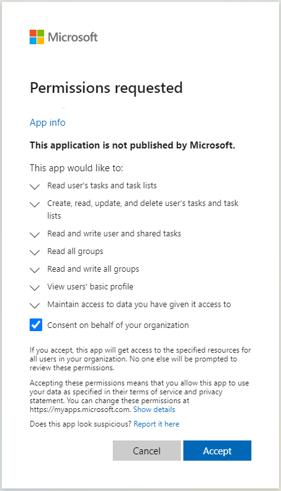The height and width of the screenshot is (491, 281).
Task: Click the blue Accept button
Action: point(217,451)
